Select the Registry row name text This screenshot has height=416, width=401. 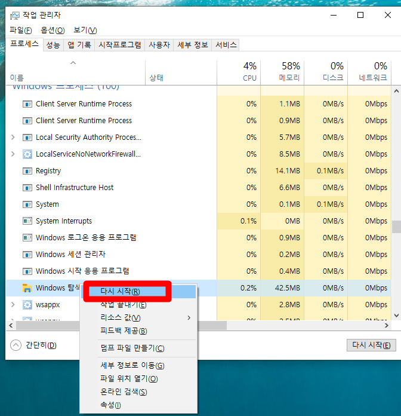pos(48,171)
